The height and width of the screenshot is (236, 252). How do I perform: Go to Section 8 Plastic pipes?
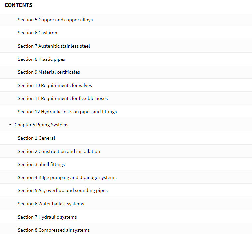pyautogui.click(x=41, y=59)
